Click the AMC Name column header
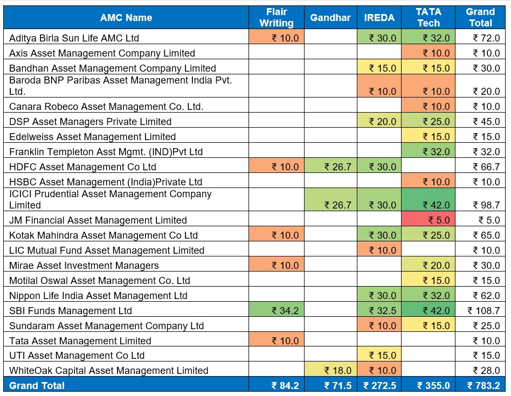The image size is (511, 396). pyautogui.click(x=126, y=18)
